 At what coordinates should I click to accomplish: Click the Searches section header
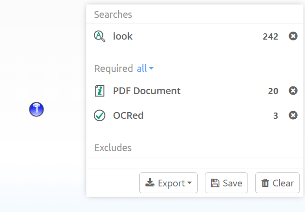(x=113, y=14)
